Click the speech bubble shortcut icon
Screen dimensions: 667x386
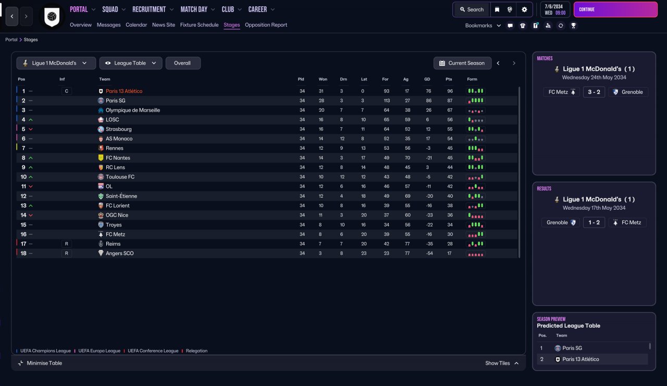click(x=510, y=26)
